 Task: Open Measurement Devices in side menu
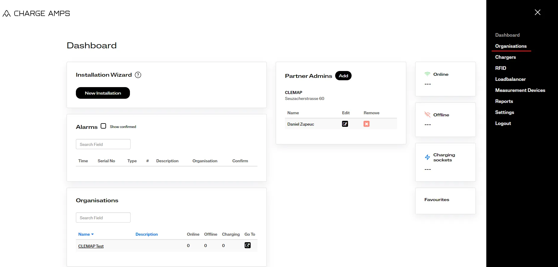(x=520, y=90)
